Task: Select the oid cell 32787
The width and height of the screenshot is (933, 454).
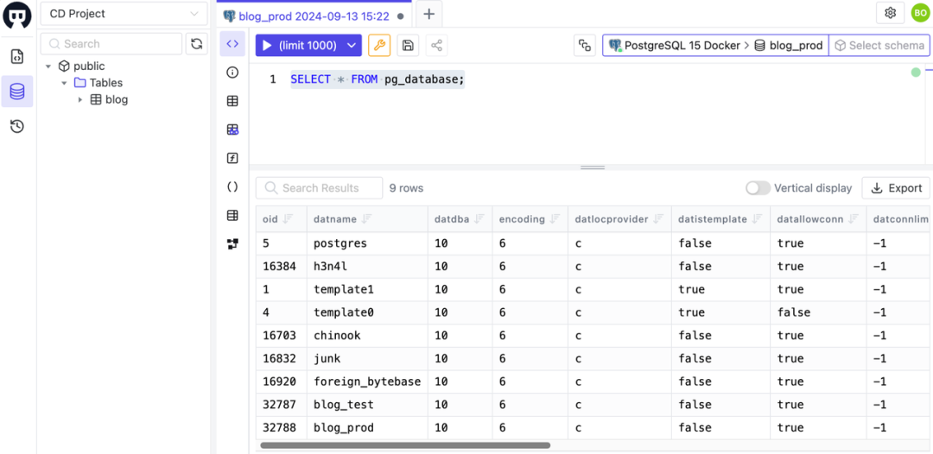Action: [282, 405]
